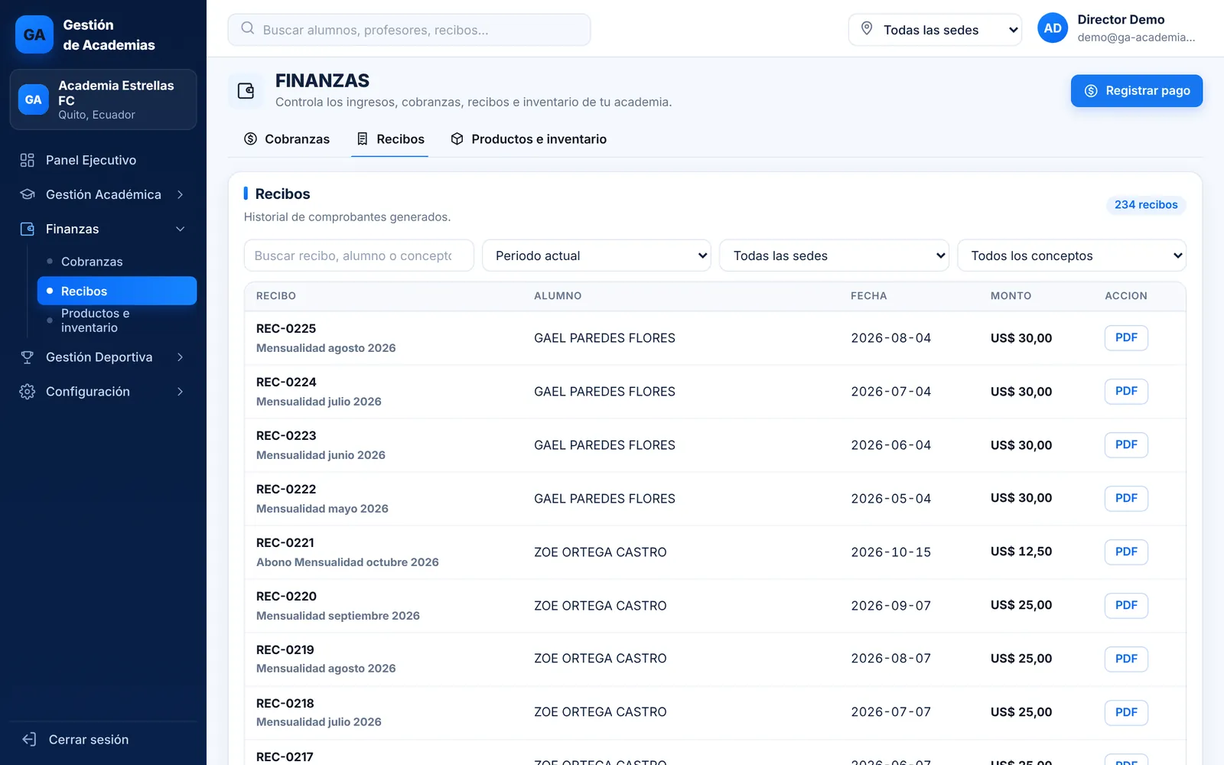Open Productos e inventario in sidebar

point(117,321)
